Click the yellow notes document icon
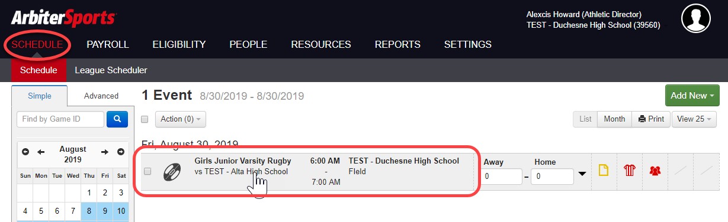Image resolution: width=728 pixels, height=222 pixels. tap(603, 171)
